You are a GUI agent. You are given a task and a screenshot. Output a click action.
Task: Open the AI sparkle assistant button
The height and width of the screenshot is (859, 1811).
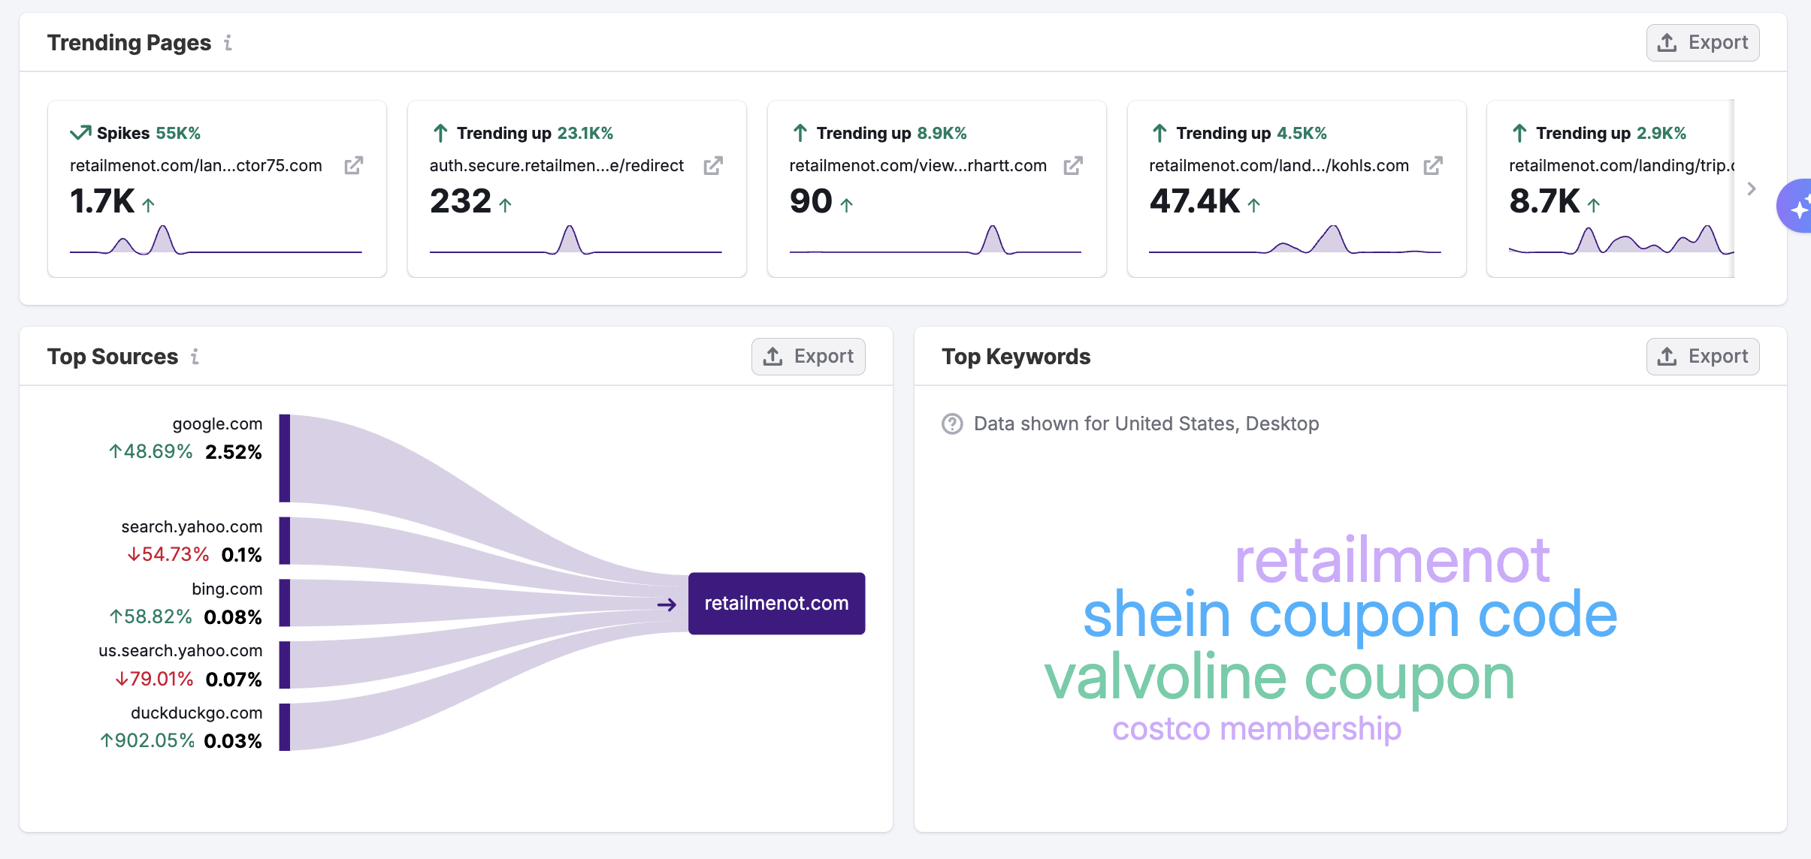[x=1797, y=206]
